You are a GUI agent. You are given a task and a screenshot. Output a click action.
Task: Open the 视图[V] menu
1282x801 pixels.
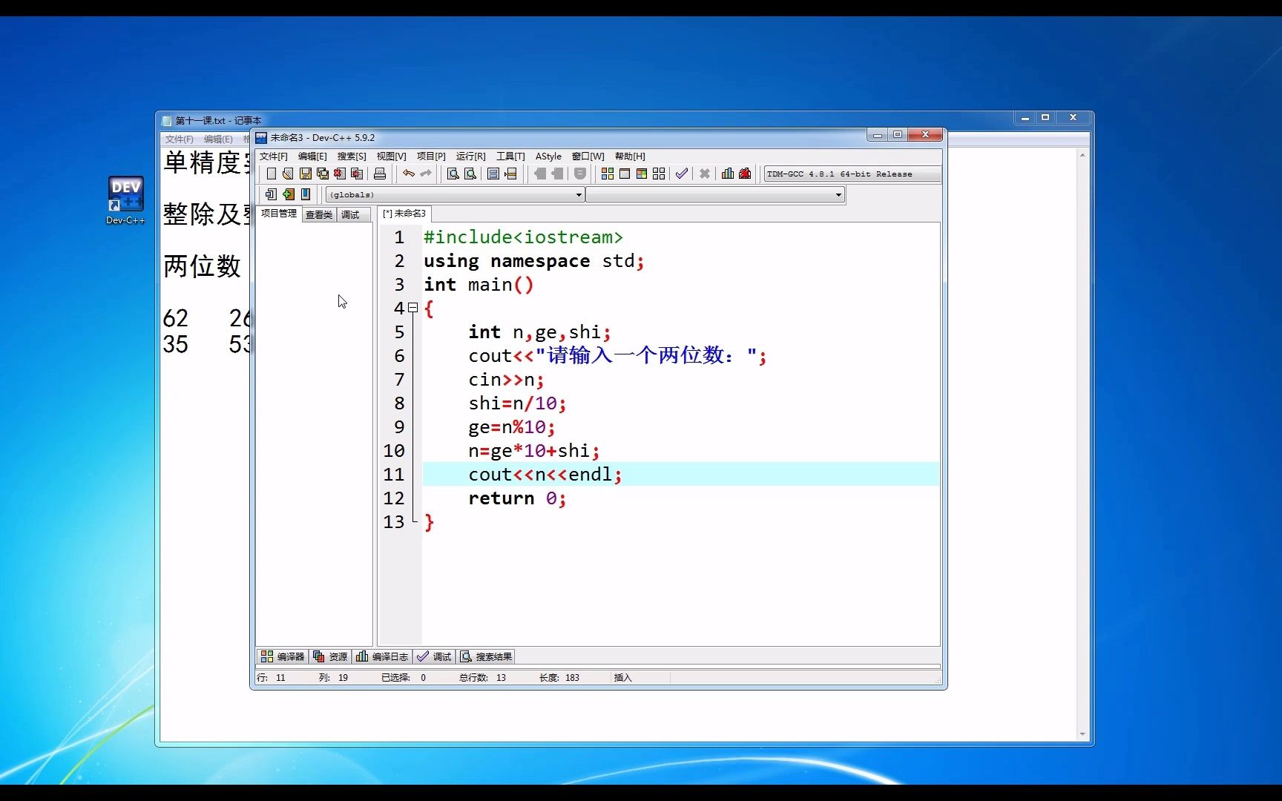(x=391, y=156)
